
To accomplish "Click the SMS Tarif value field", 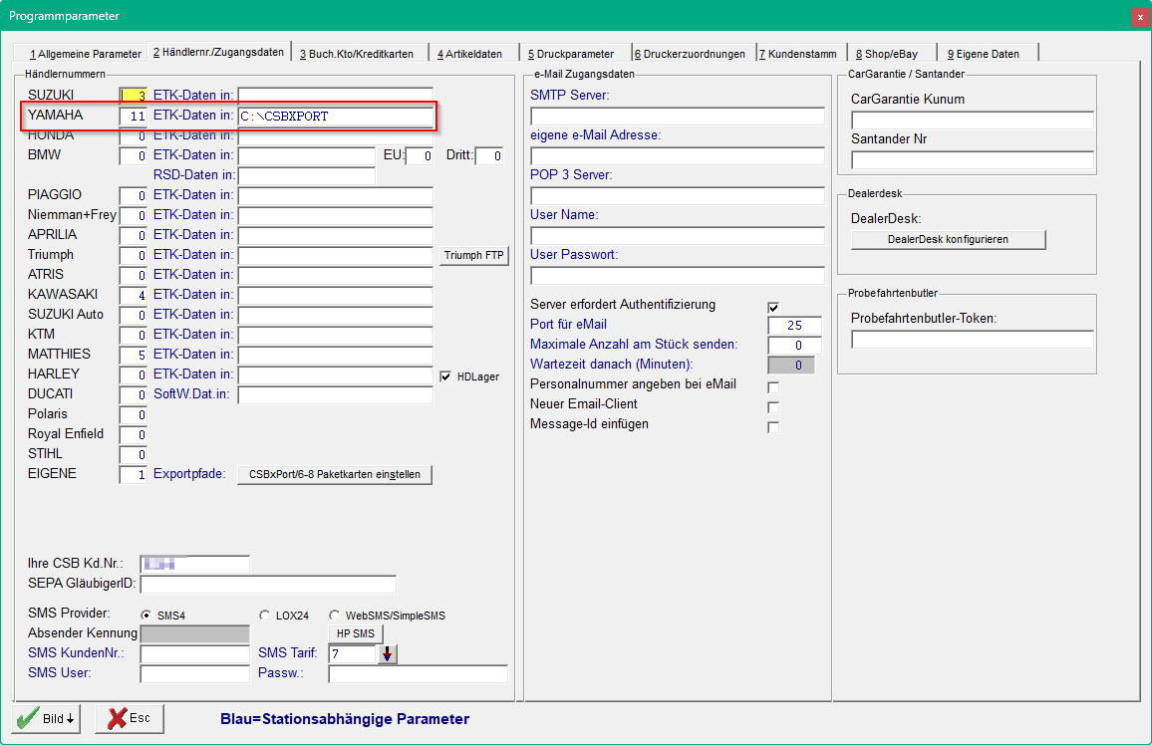I will [x=354, y=654].
